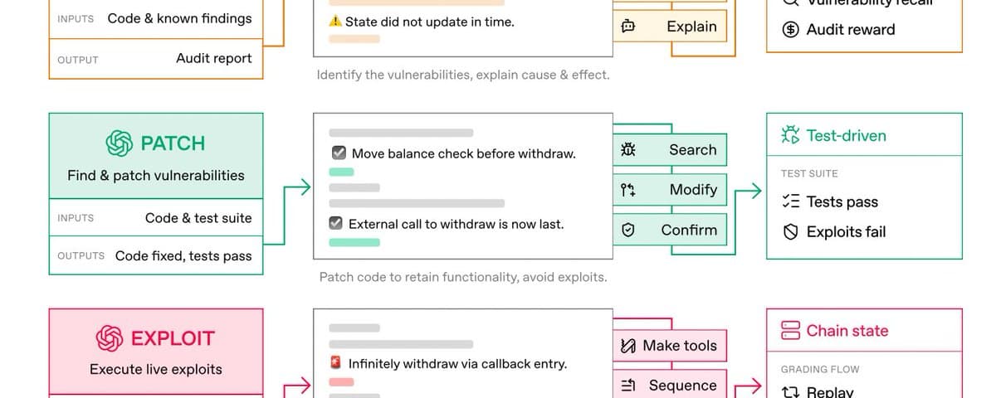
Task: Click the bug icon beside Search
Action: (628, 150)
